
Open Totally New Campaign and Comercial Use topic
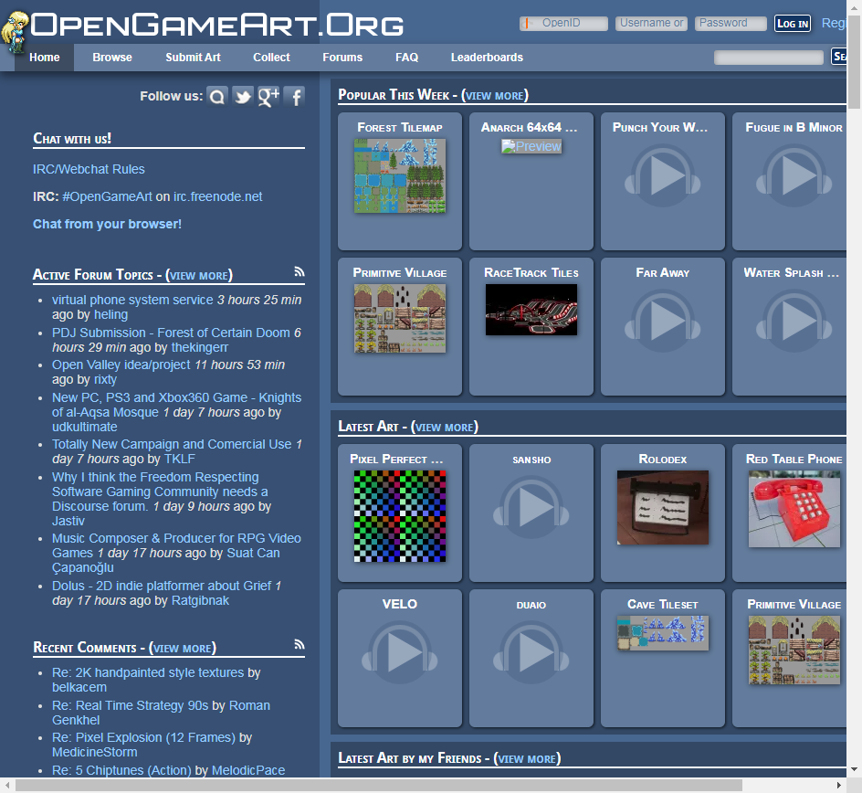172,444
